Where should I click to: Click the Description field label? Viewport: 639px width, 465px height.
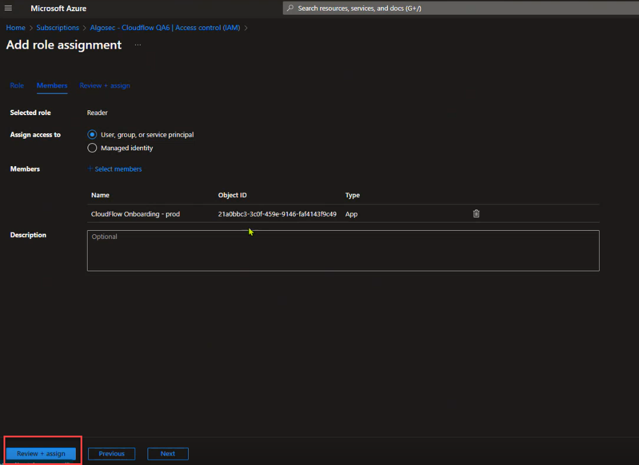[x=28, y=235]
